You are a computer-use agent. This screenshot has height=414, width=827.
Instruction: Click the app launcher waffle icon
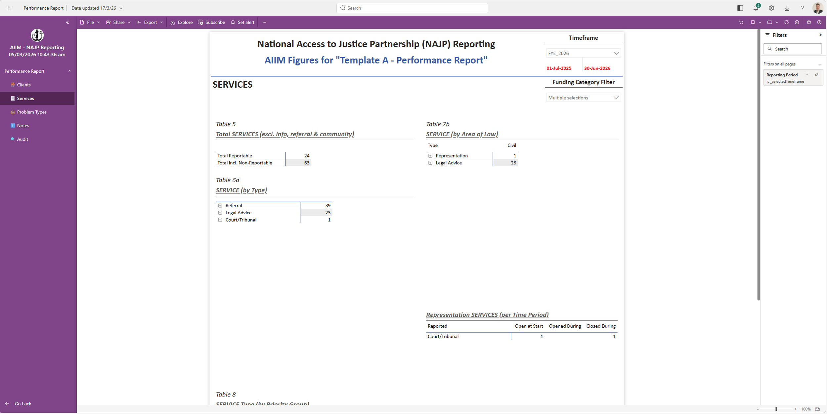coord(10,8)
